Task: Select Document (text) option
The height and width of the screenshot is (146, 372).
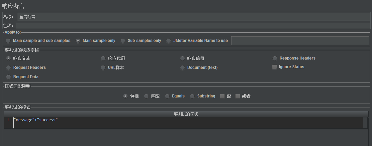Action: coord(182,68)
